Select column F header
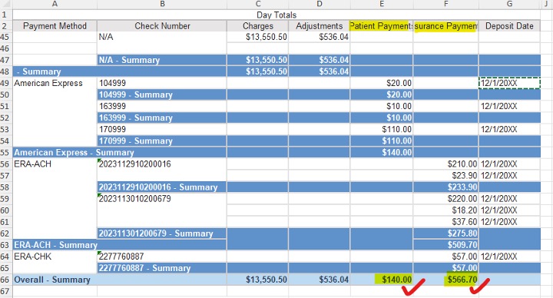This screenshot has height=298, width=553. [445, 5]
